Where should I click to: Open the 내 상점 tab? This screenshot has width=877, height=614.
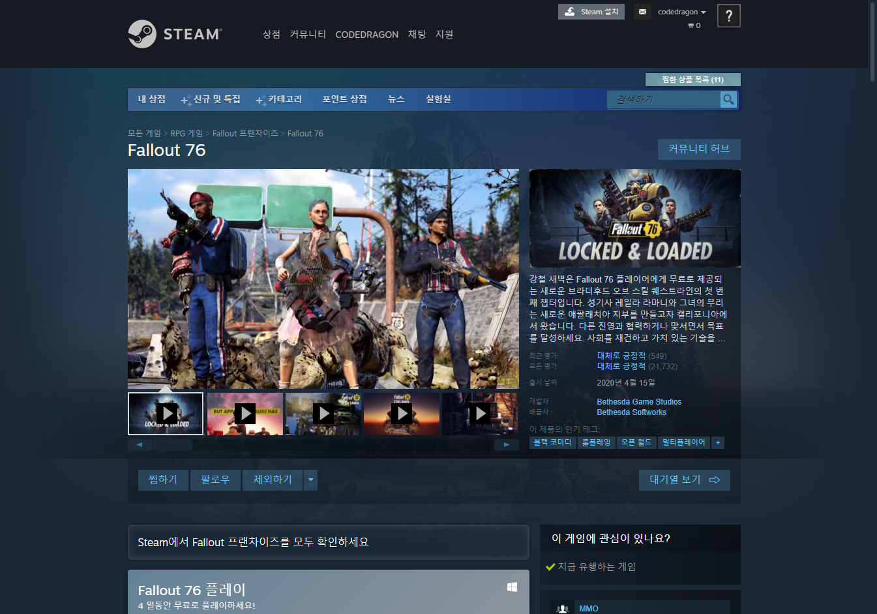coord(152,99)
